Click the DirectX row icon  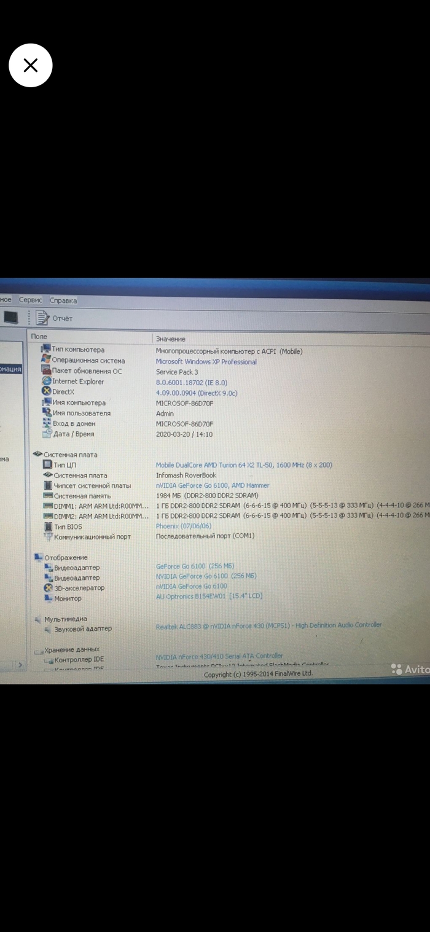pos(46,392)
